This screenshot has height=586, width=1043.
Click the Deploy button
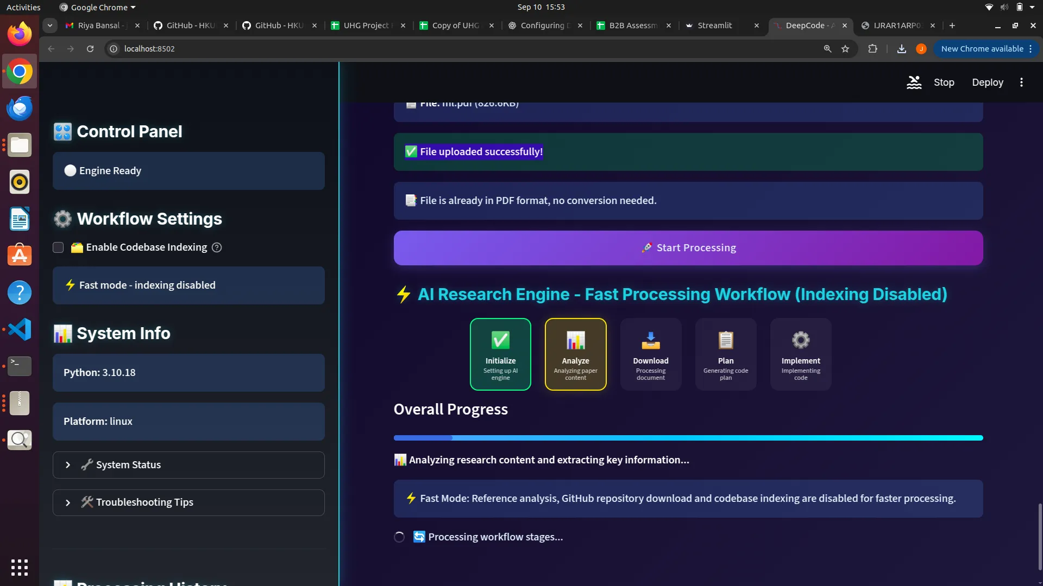click(988, 82)
